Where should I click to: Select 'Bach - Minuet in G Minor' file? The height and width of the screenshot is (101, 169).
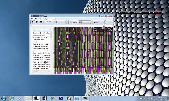41,60
